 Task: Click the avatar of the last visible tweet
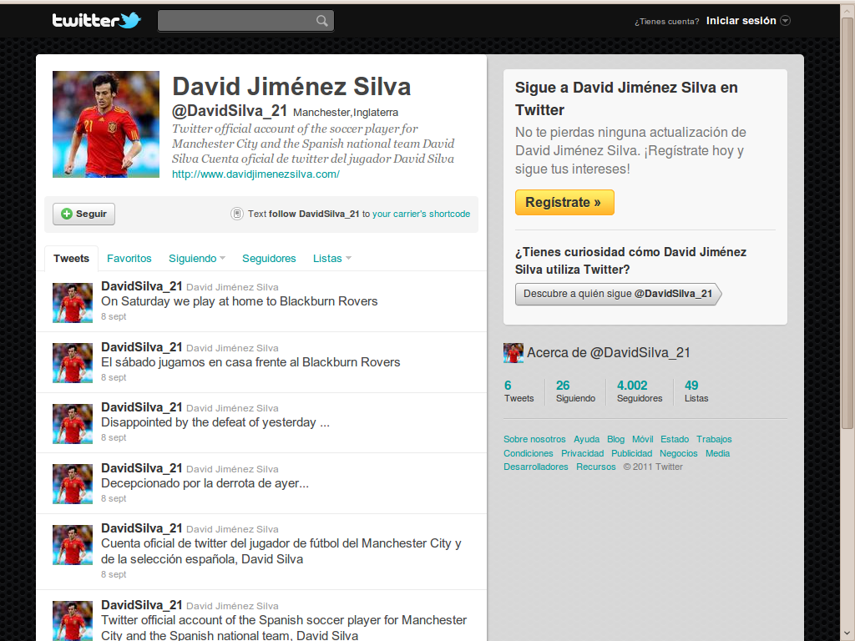click(72, 620)
